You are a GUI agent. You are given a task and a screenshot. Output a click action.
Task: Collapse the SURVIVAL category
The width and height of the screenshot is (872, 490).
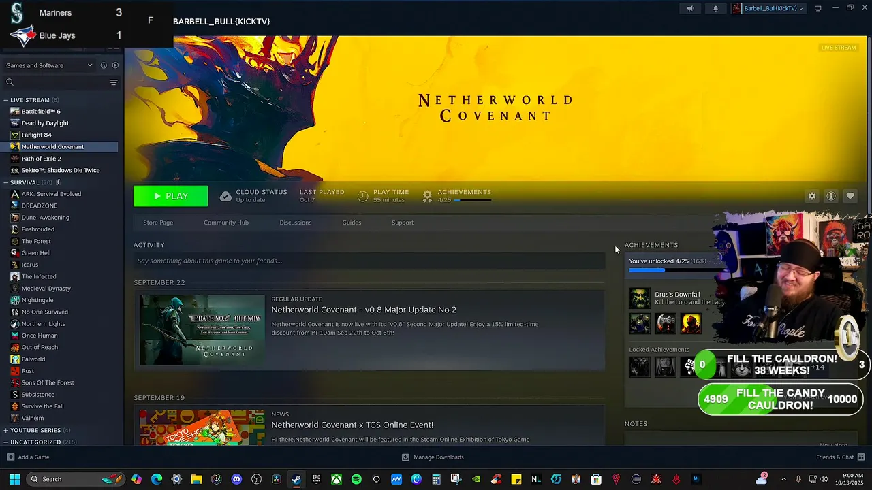click(6, 182)
